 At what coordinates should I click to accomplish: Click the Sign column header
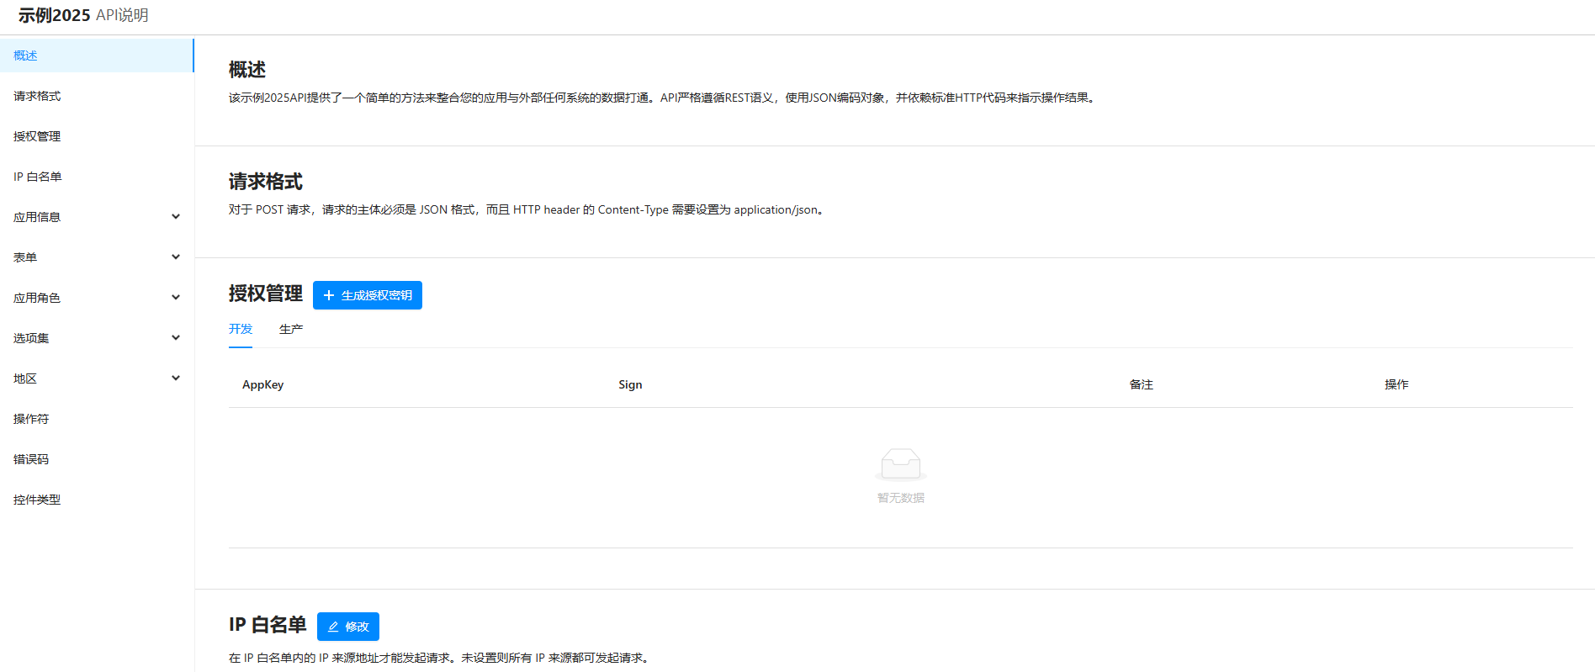click(x=630, y=384)
